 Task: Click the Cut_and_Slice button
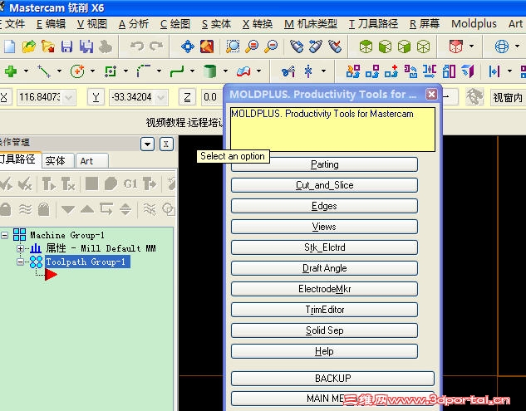click(x=324, y=185)
